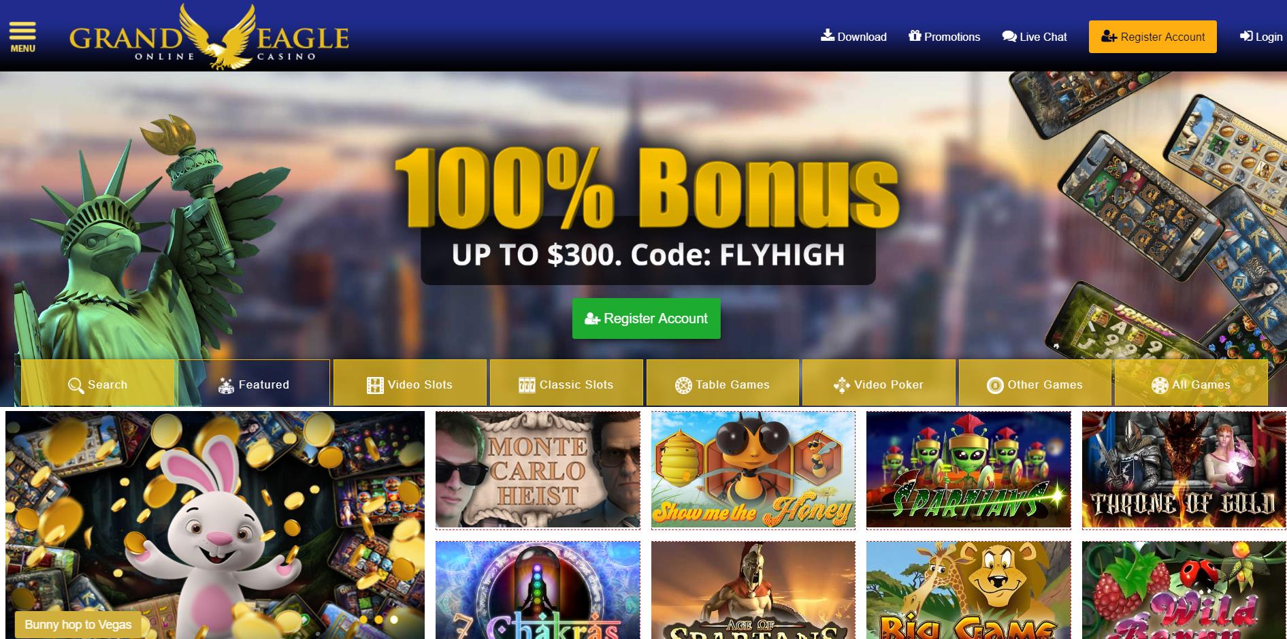Screen dimensions: 1287x639
Task: Click the Login link
Action: (x=1261, y=37)
